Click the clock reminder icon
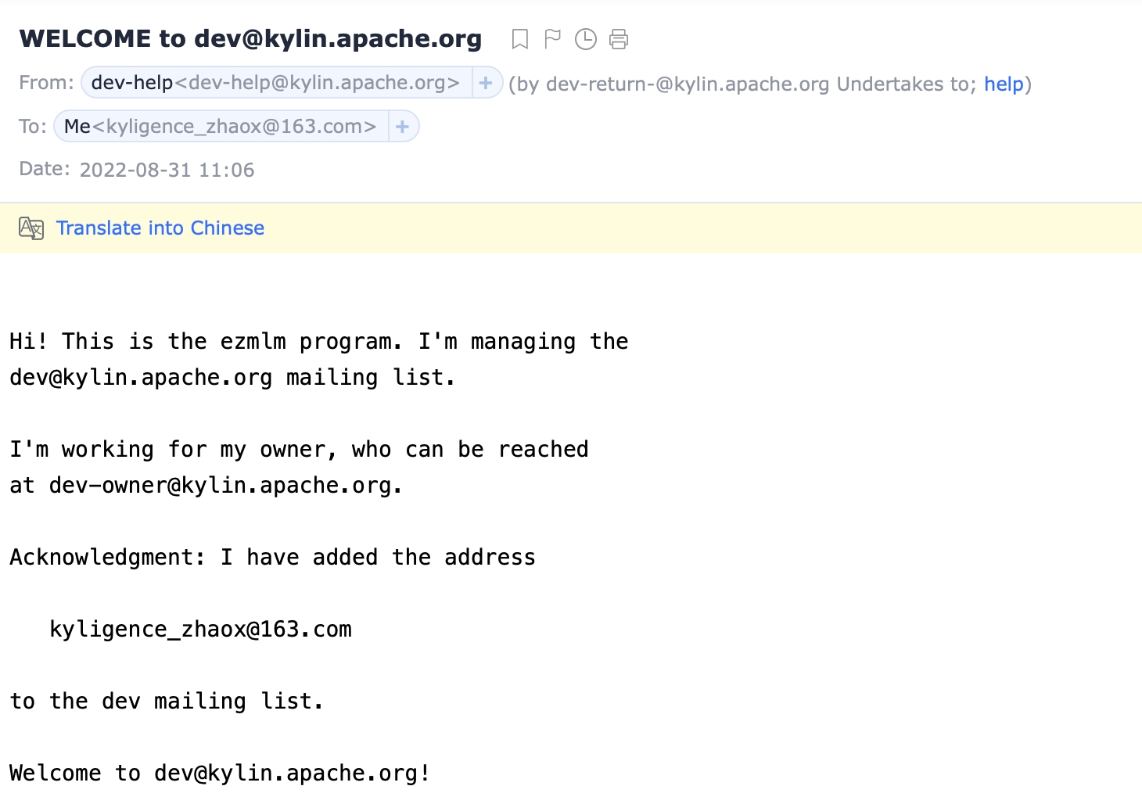 [585, 39]
